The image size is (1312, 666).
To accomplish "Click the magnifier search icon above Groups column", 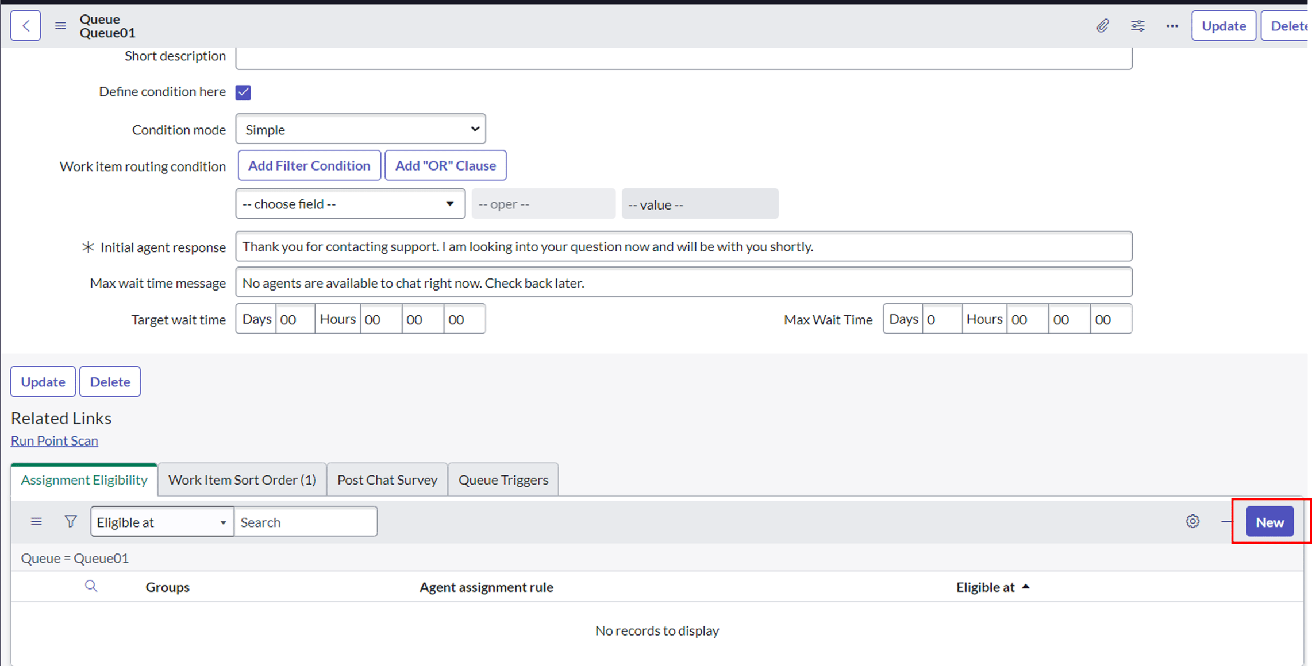I will point(91,586).
